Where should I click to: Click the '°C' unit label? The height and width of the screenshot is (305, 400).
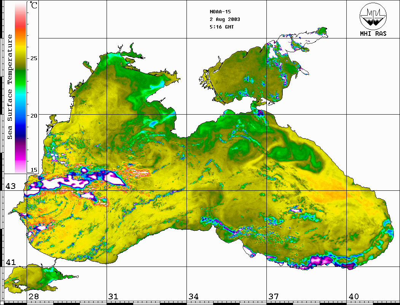(x=33, y=5)
